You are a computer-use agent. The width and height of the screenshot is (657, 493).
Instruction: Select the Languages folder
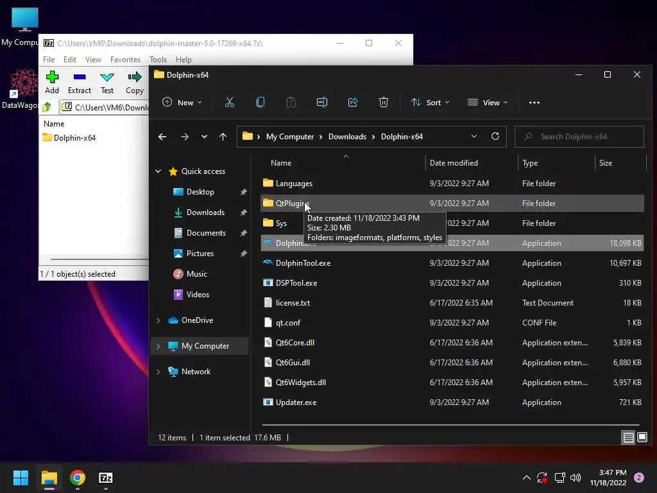(452, 183)
